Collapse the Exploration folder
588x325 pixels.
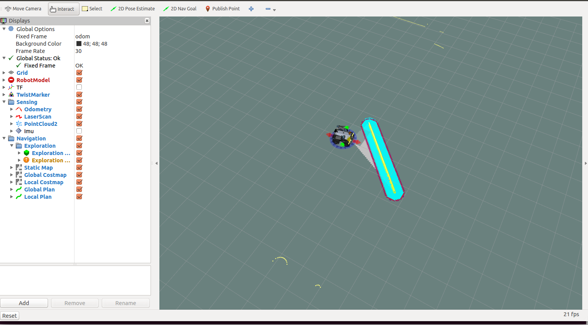(12, 145)
